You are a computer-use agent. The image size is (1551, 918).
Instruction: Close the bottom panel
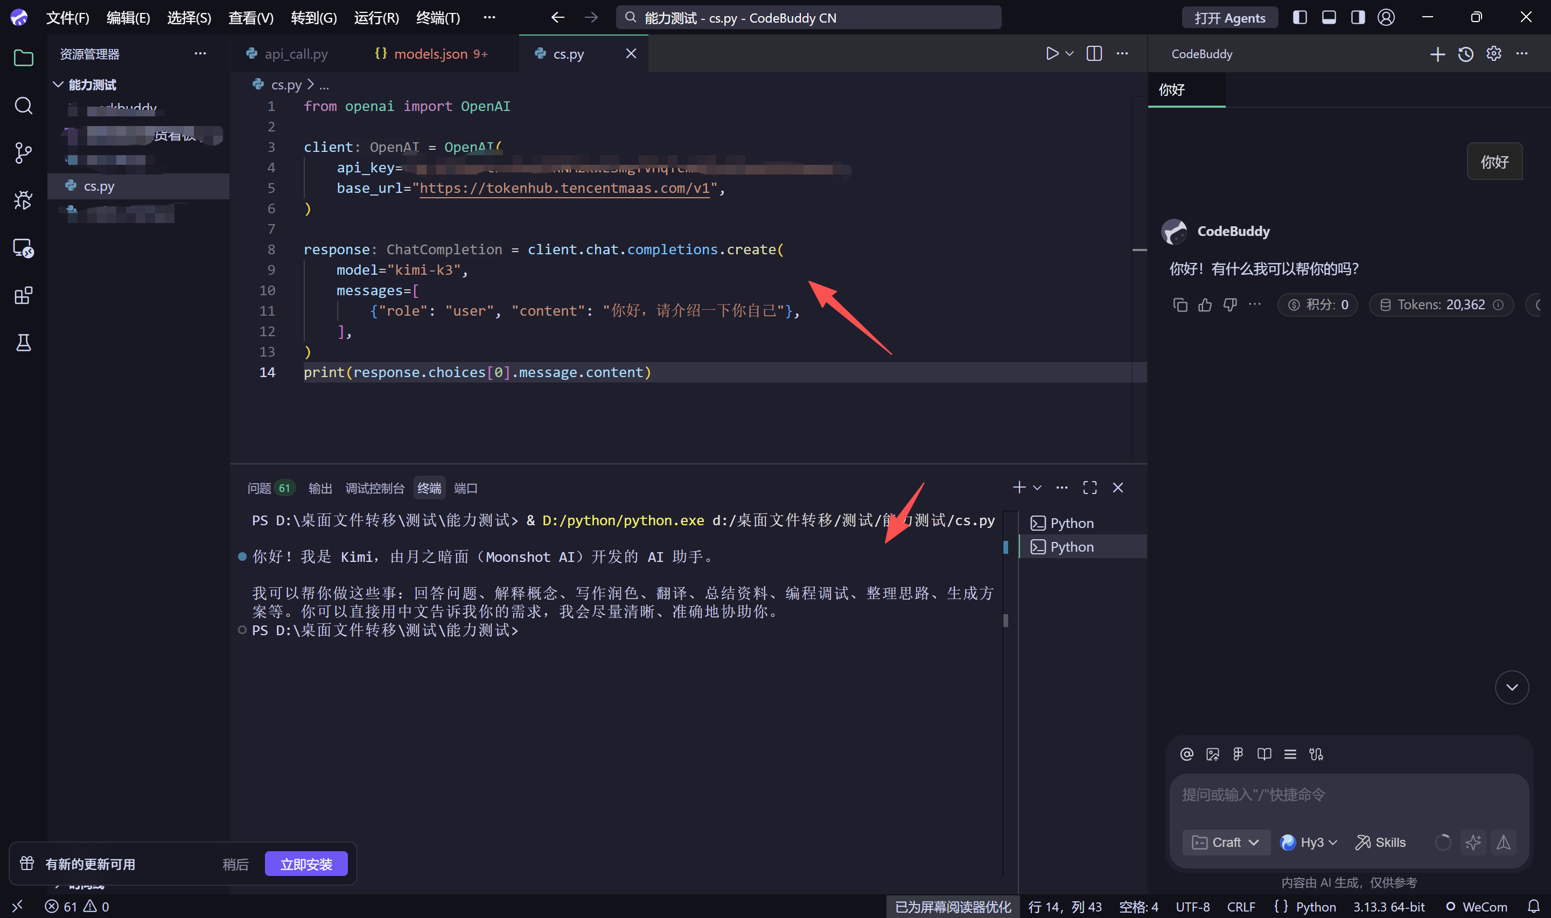pyautogui.click(x=1117, y=488)
